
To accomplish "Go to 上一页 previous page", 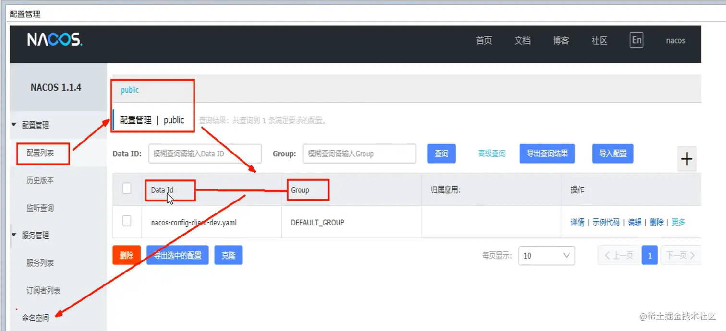I will click(619, 255).
